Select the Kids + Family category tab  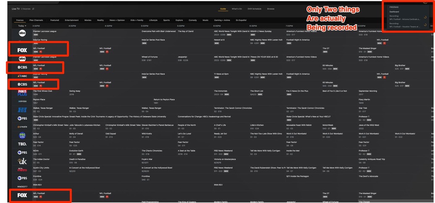tap(137, 20)
